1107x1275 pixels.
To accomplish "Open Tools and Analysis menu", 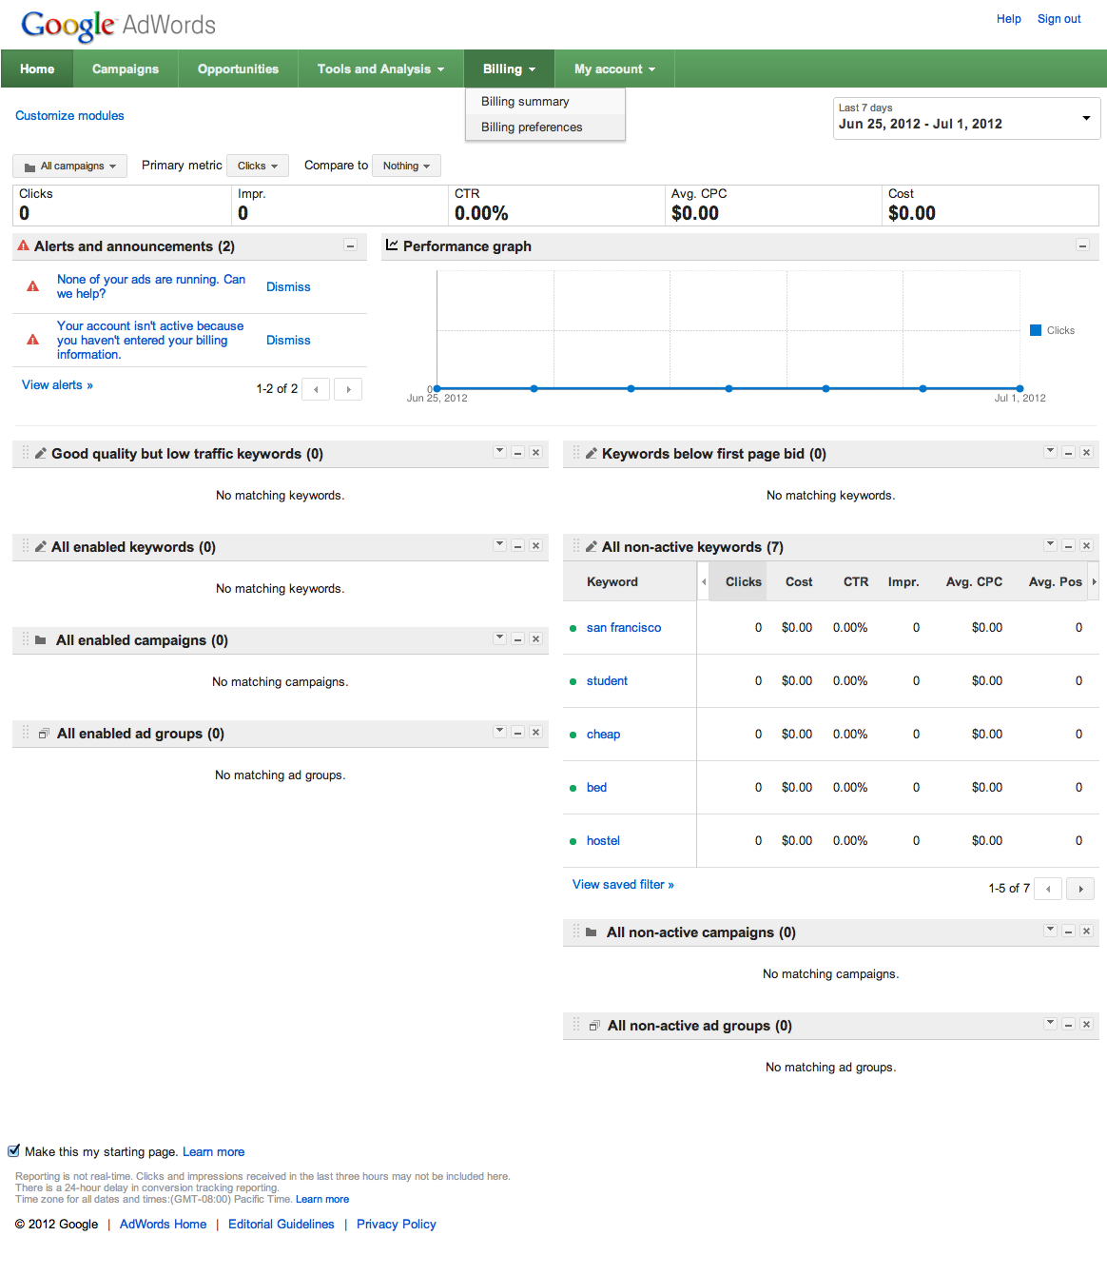I will (x=380, y=69).
